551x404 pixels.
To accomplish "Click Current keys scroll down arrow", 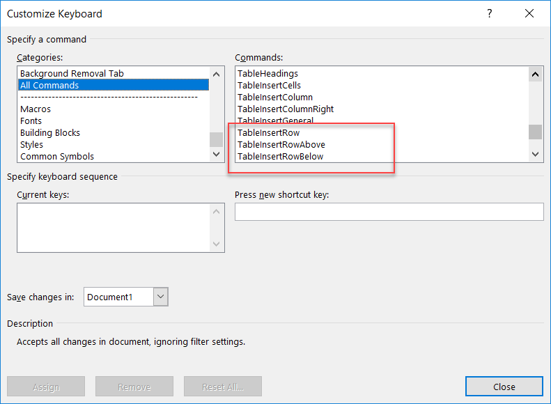I will (x=216, y=244).
